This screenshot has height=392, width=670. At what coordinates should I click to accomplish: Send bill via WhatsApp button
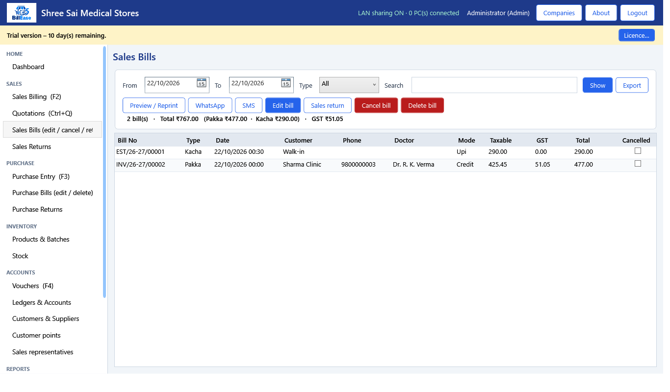click(210, 105)
